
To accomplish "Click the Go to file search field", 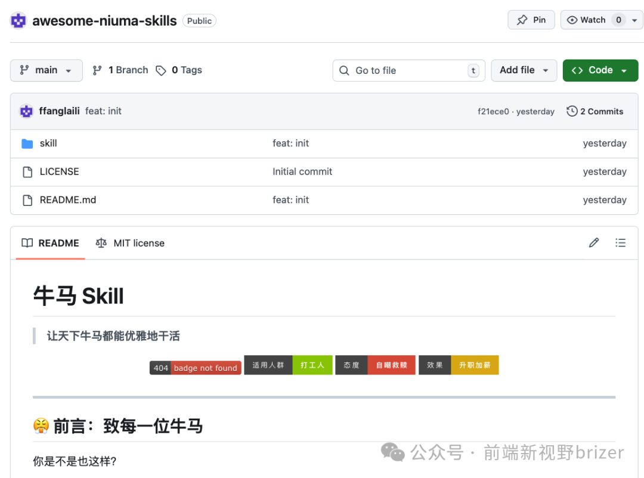I will tap(408, 70).
